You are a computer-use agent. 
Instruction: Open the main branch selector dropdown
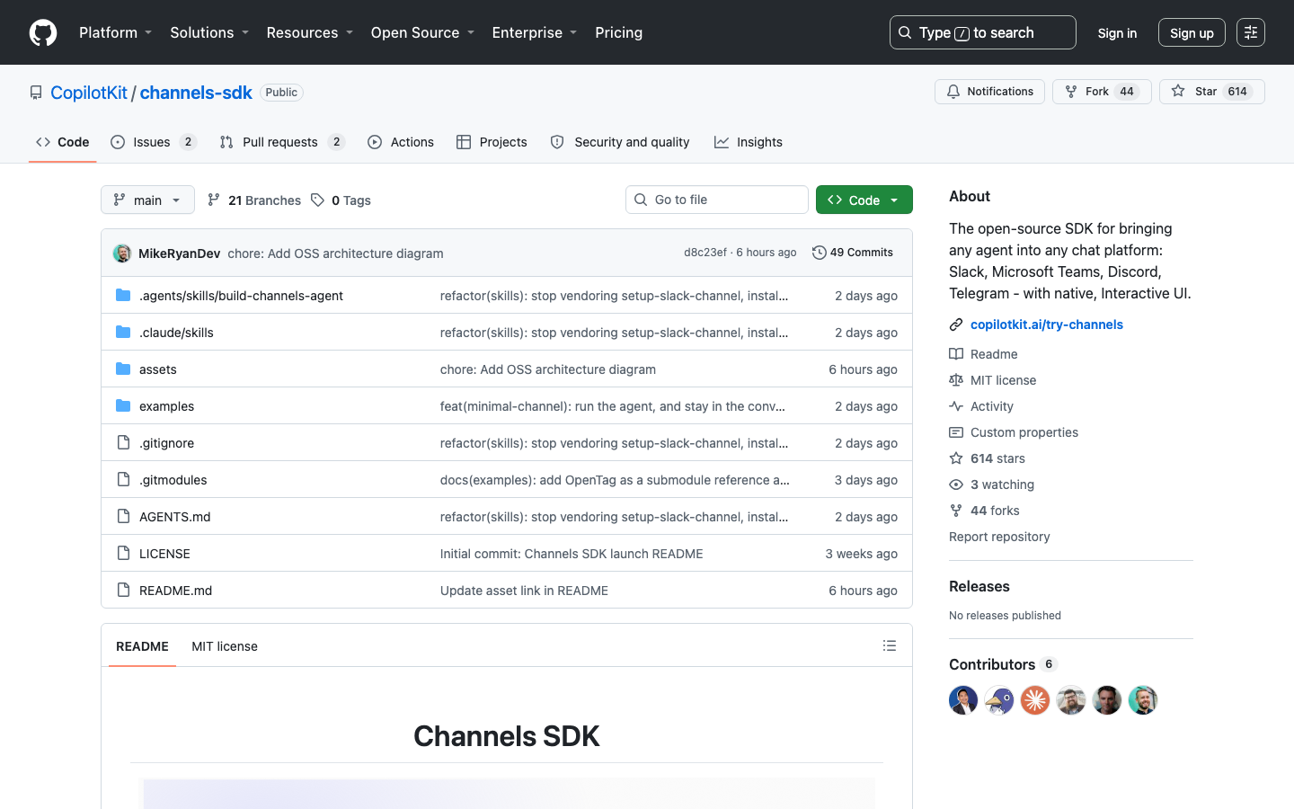[x=147, y=200]
